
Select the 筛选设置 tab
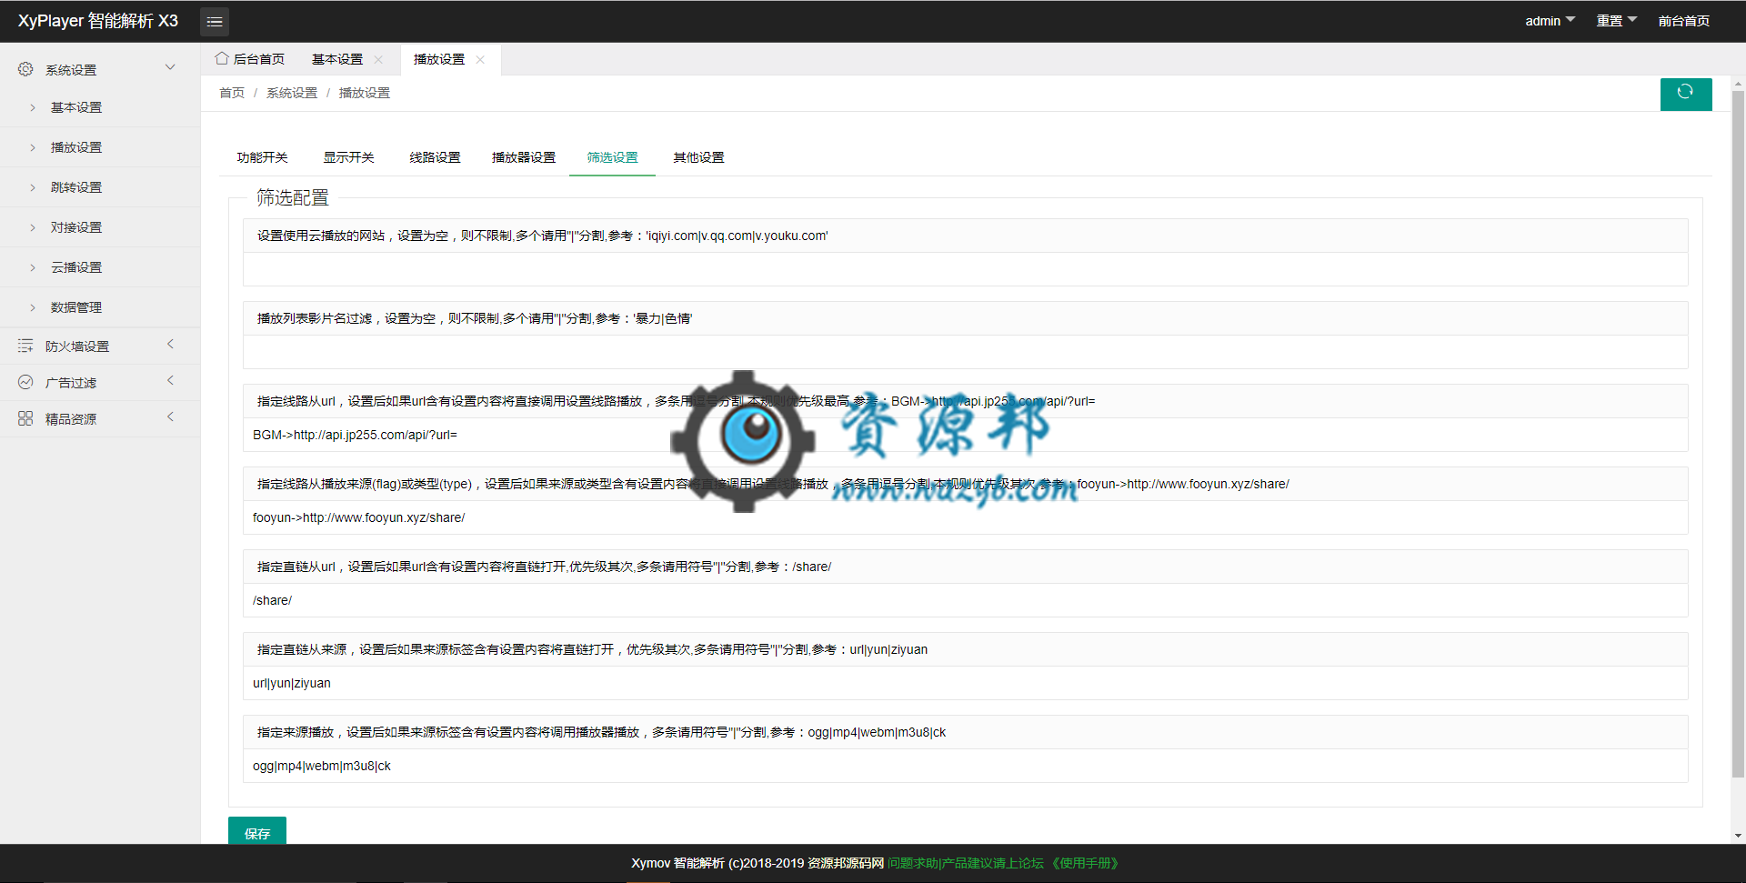612,157
